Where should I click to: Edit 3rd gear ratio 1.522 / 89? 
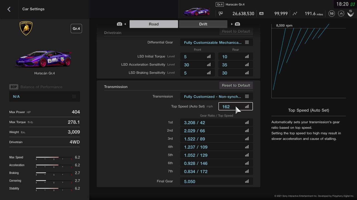[x=216, y=139]
